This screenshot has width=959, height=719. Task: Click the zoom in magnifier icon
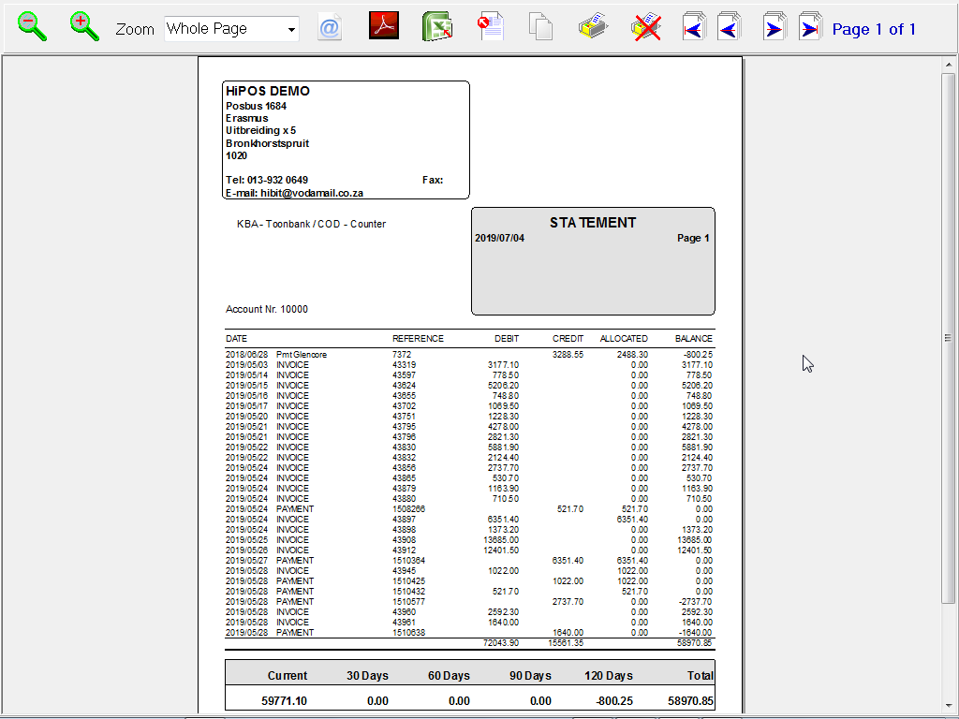coord(85,27)
